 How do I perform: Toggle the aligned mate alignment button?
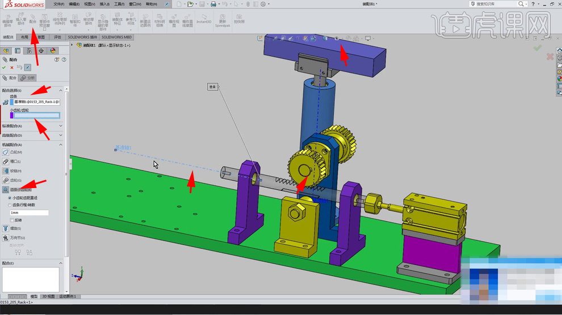click(18, 253)
